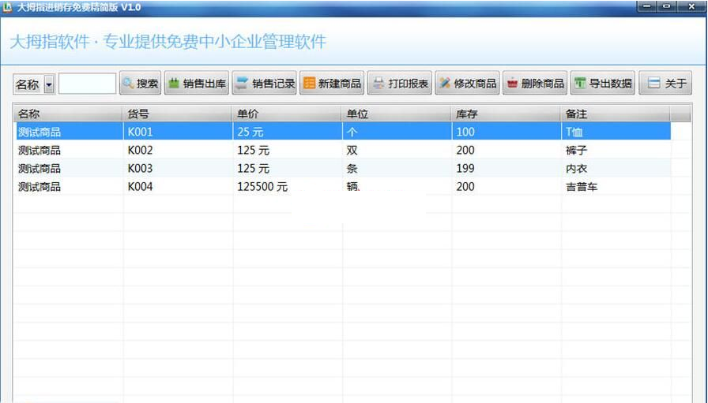Sort table by 单价 column header
708x403 pixels.
(287, 114)
